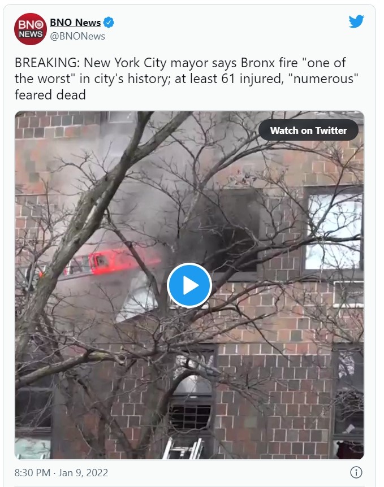The image size is (384, 487).
Task: Open the 8:30 PM tweet timestamp
Action: (x=32, y=473)
